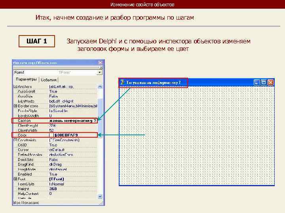Minimize the form designer window

256,82
